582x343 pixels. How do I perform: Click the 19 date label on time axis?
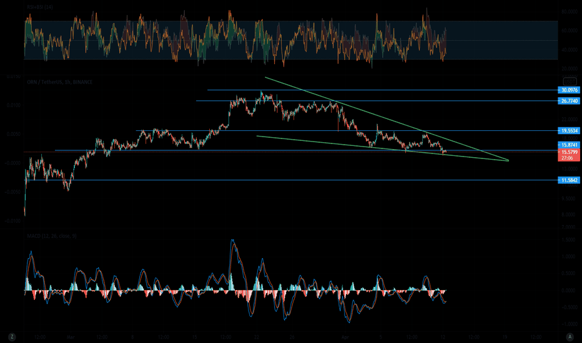tap(505, 337)
